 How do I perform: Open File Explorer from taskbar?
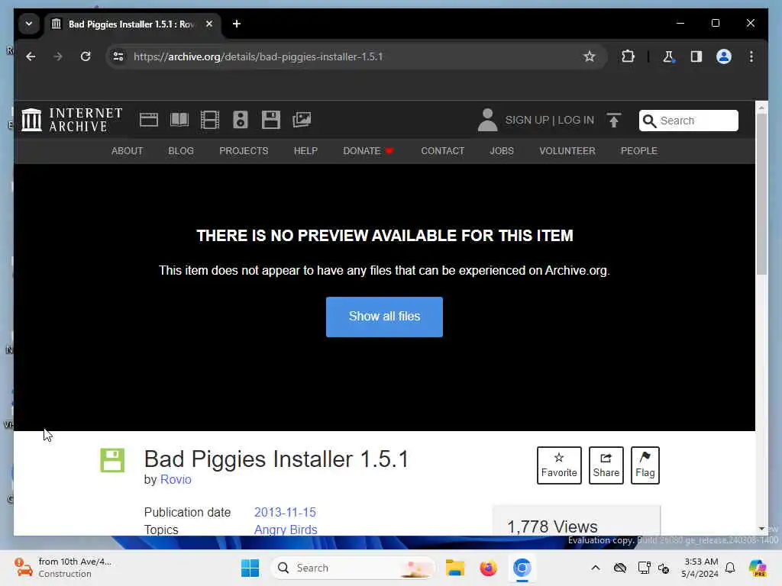click(x=455, y=568)
